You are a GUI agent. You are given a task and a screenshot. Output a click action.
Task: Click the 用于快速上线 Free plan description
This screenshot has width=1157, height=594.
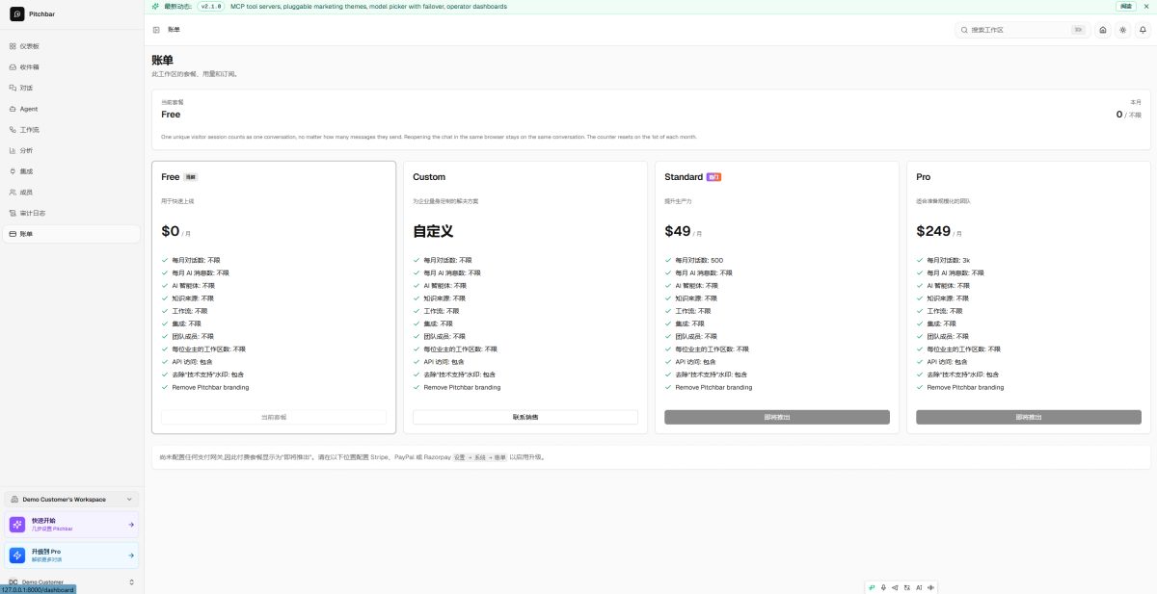tap(177, 201)
